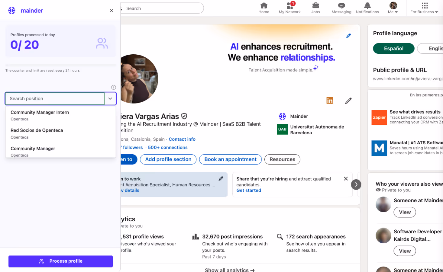Viewport: 443px width, 272px height.
Task: Click the 32,670 post impressions stat
Action: [232, 237]
